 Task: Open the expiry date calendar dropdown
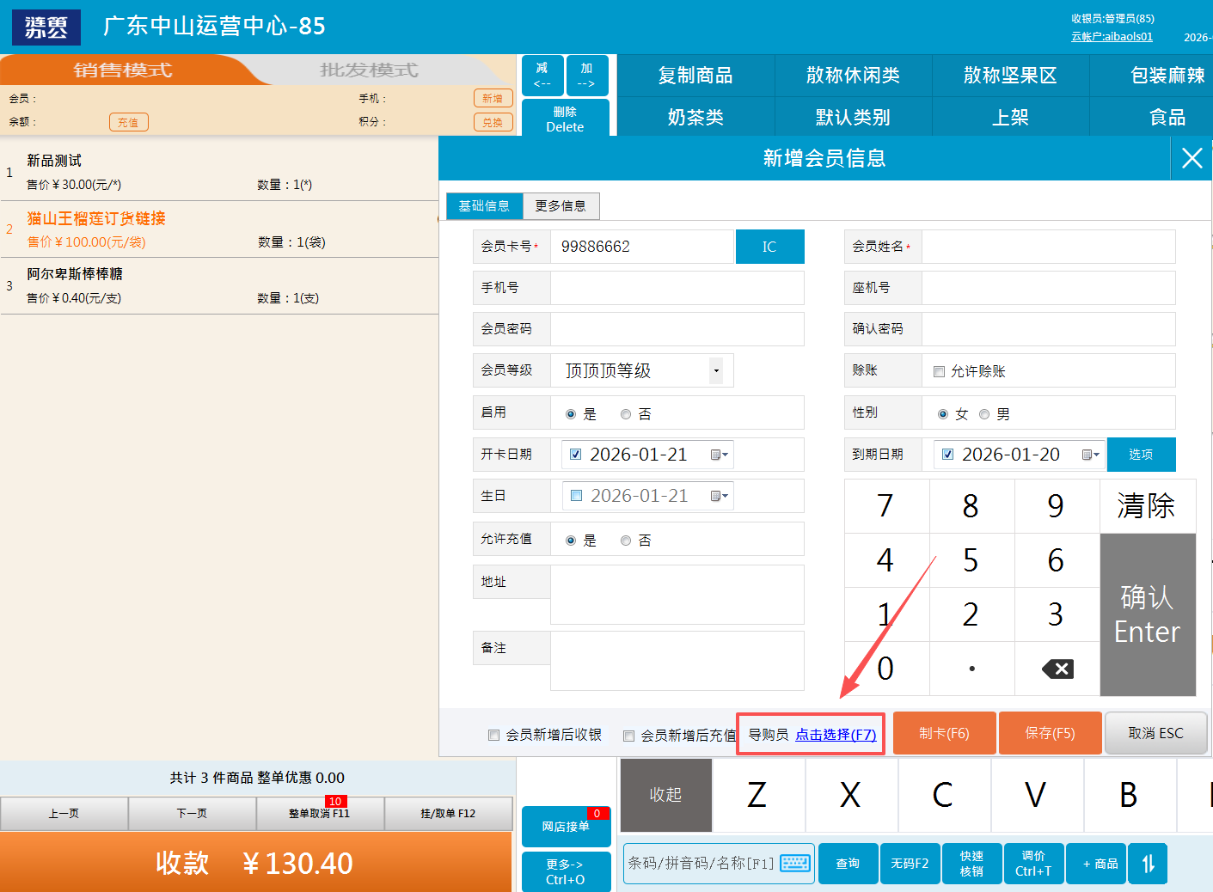(x=1091, y=455)
